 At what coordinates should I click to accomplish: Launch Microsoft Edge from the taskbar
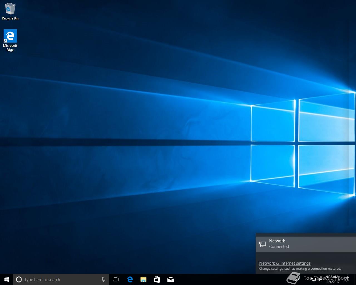point(130,279)
